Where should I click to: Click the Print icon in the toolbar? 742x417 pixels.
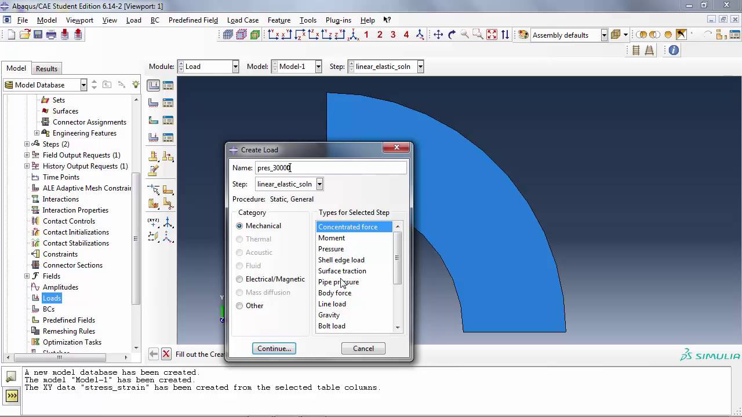pos(51,35)
